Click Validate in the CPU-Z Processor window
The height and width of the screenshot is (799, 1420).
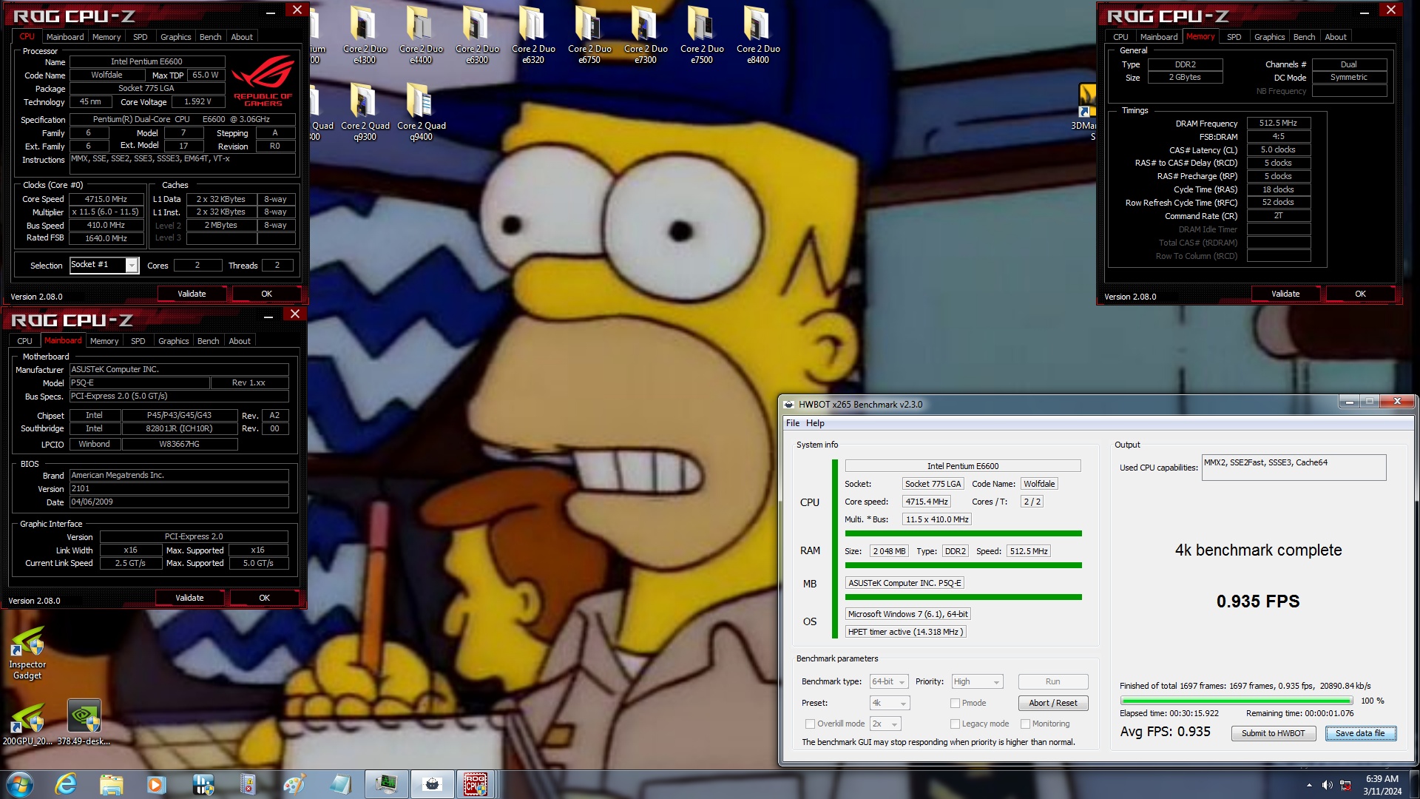(192, 294)
